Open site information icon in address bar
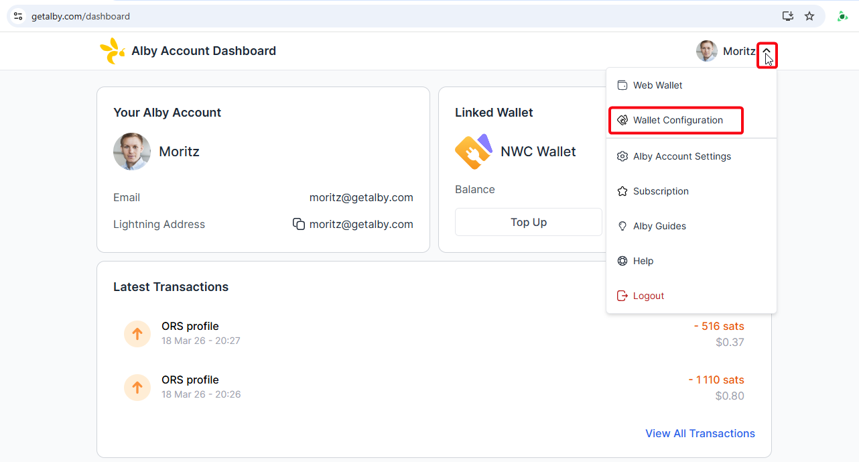 point(18,16)
